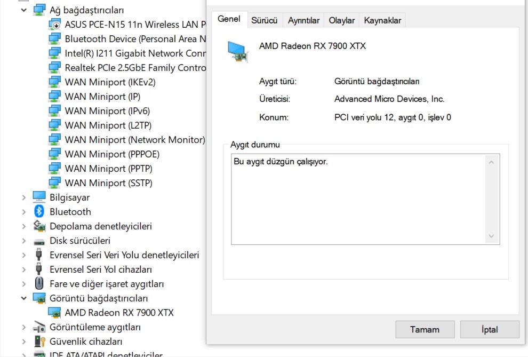Collapse the Görüntü bağdaştırıcıları node
Screen dimensions: 528x357
click(23, 298)
